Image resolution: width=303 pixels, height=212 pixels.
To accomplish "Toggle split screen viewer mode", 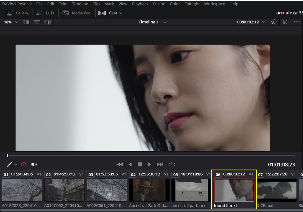I will (37, 22).
